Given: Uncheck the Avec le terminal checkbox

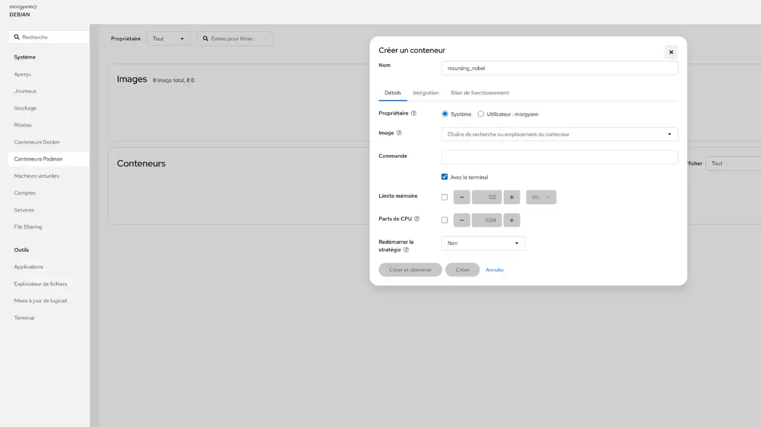Looking at the screenshot, I should tap(445, 177).
